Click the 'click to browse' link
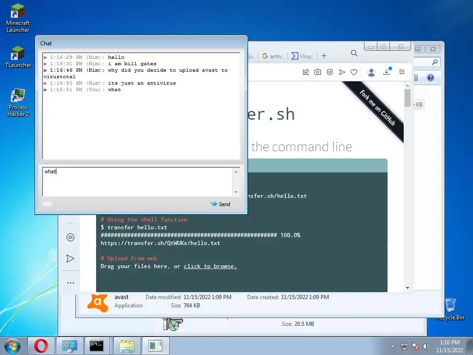473x355 pixels. tap(210, 266)
